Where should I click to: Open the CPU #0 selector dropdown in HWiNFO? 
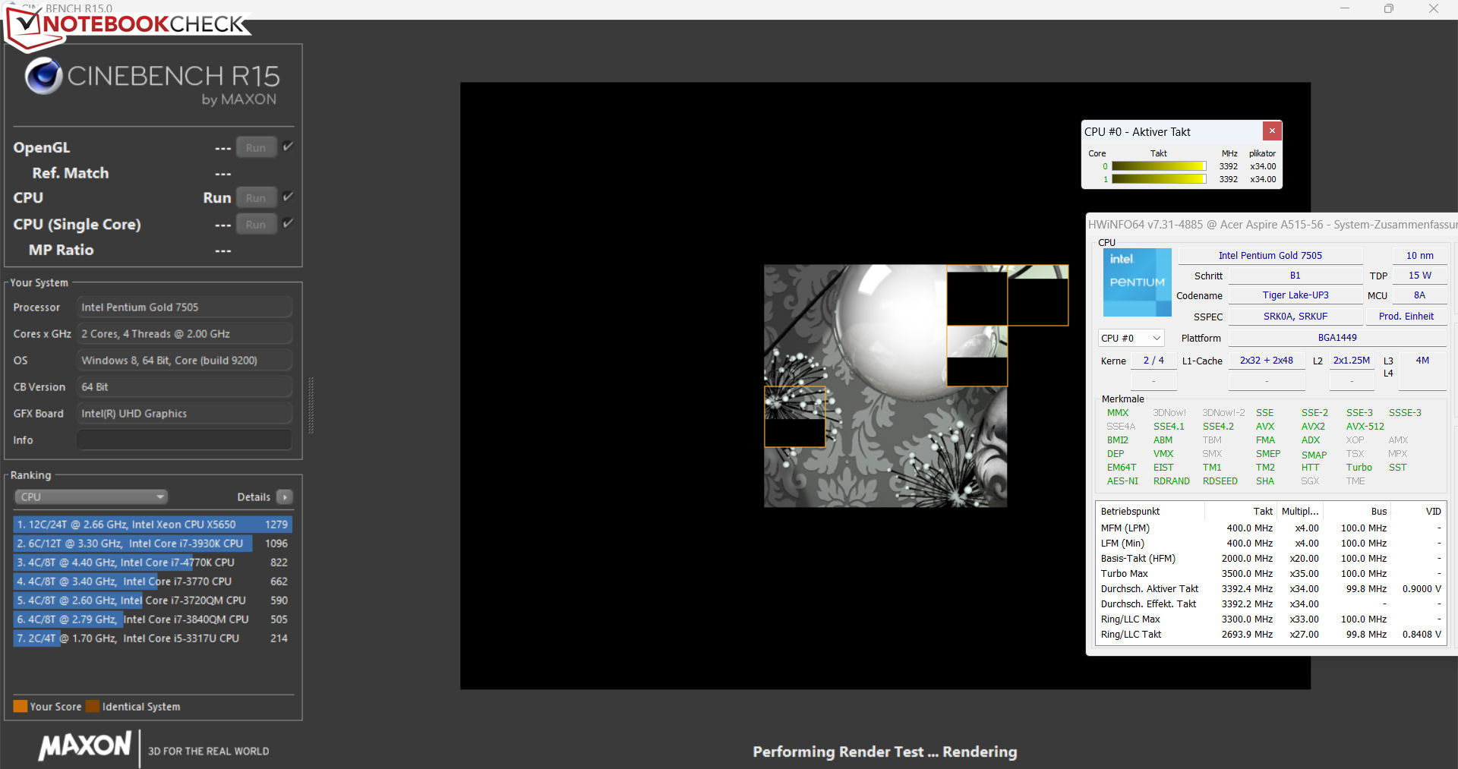1131,338
